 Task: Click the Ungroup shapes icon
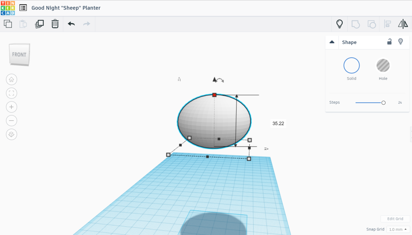(372, 24)
